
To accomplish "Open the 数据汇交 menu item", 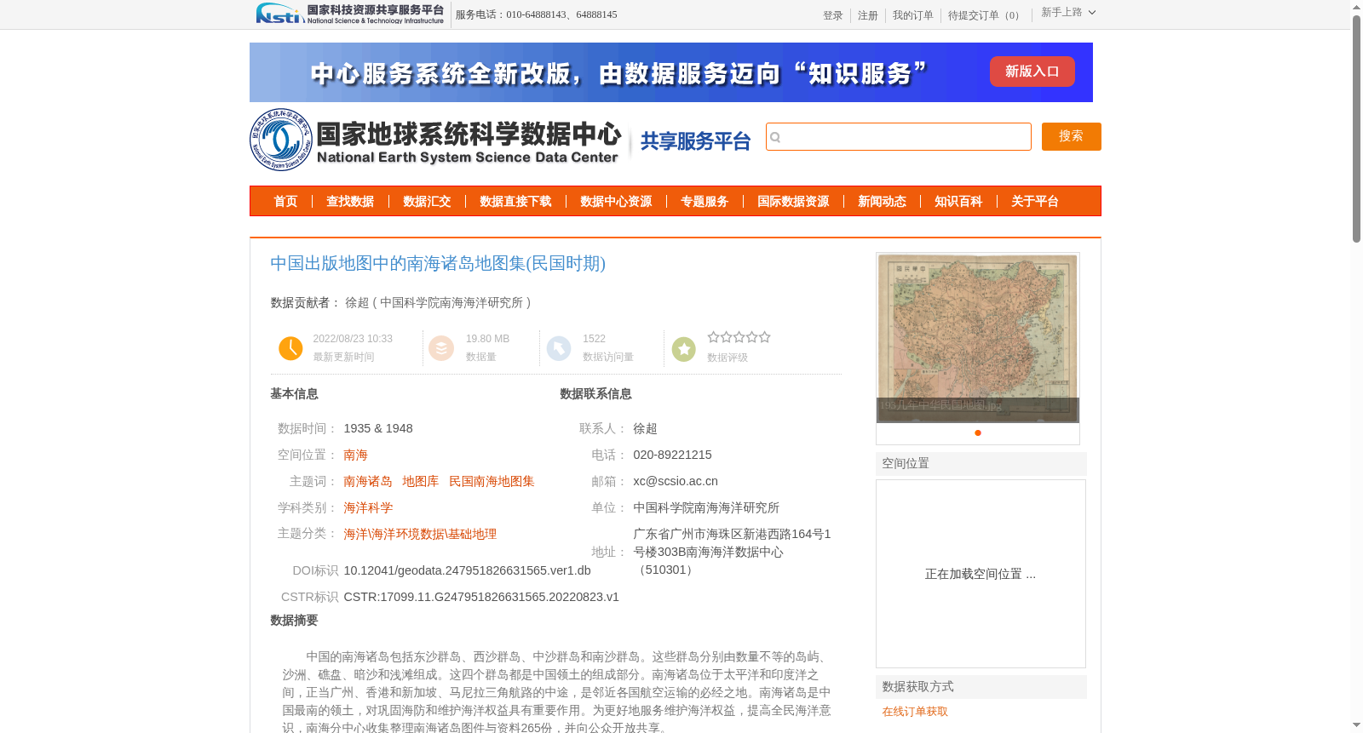I will point(427,202).
